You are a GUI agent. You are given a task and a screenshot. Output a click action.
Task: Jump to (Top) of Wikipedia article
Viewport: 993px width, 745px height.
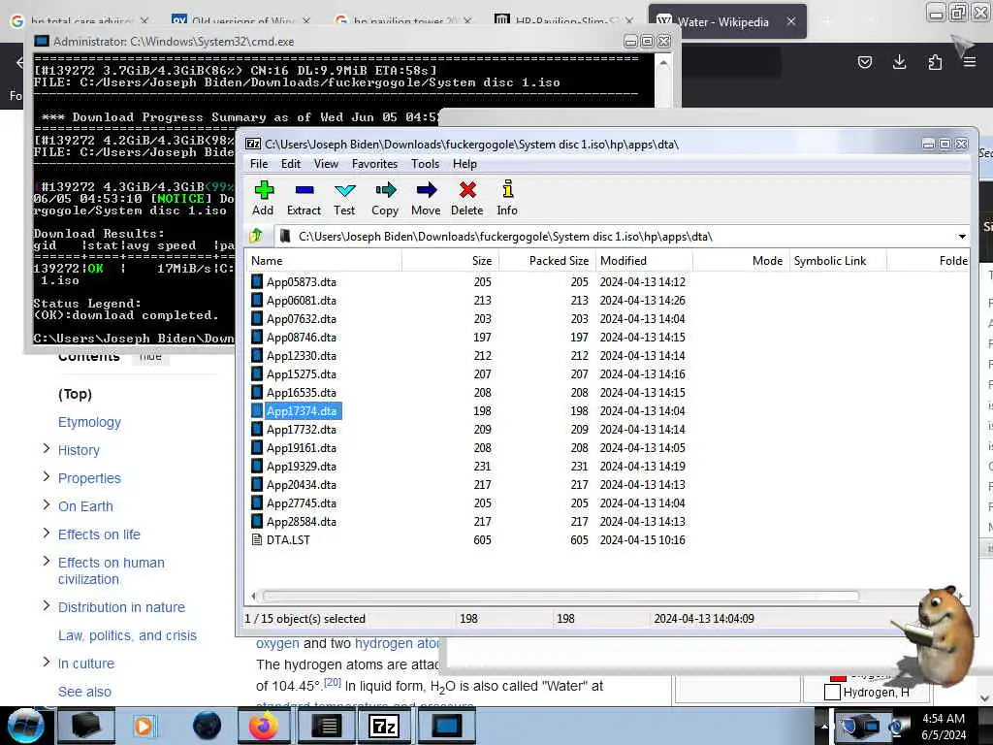pos(76,394)
